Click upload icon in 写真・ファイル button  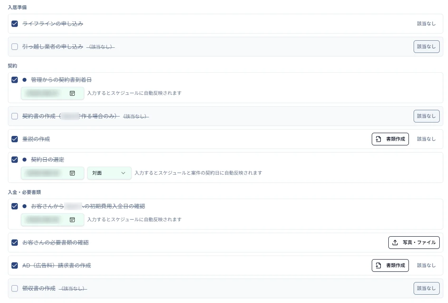pyautogui.click(x=395, y=243)
